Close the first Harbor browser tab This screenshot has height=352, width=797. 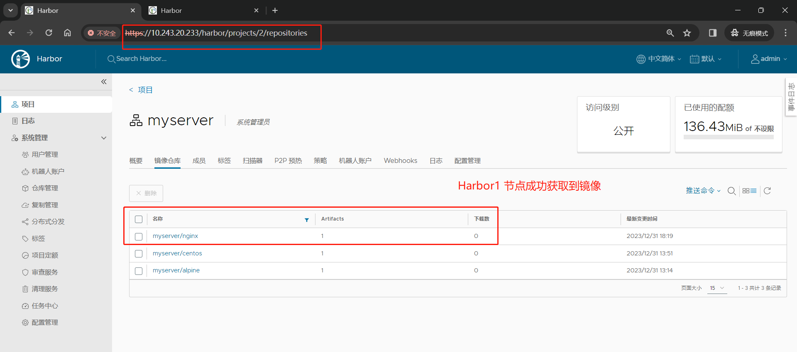[133, 10]
